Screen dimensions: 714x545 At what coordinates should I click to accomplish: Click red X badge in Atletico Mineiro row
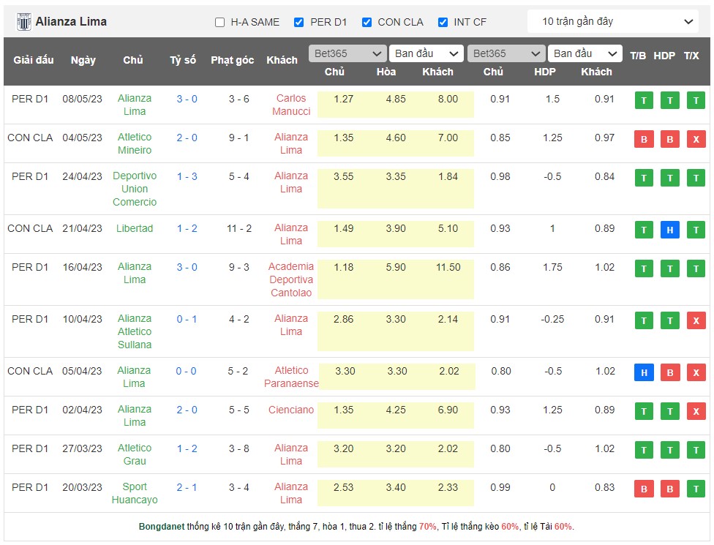[x=696, y=140]
